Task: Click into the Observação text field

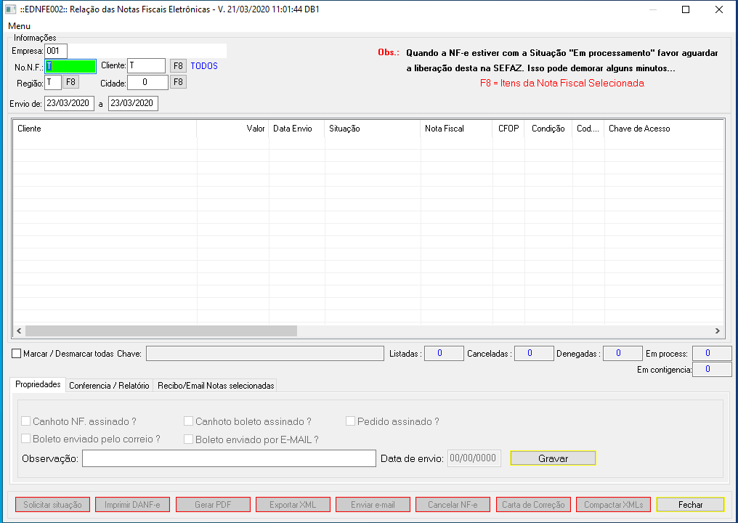Action: coord(228,458)
